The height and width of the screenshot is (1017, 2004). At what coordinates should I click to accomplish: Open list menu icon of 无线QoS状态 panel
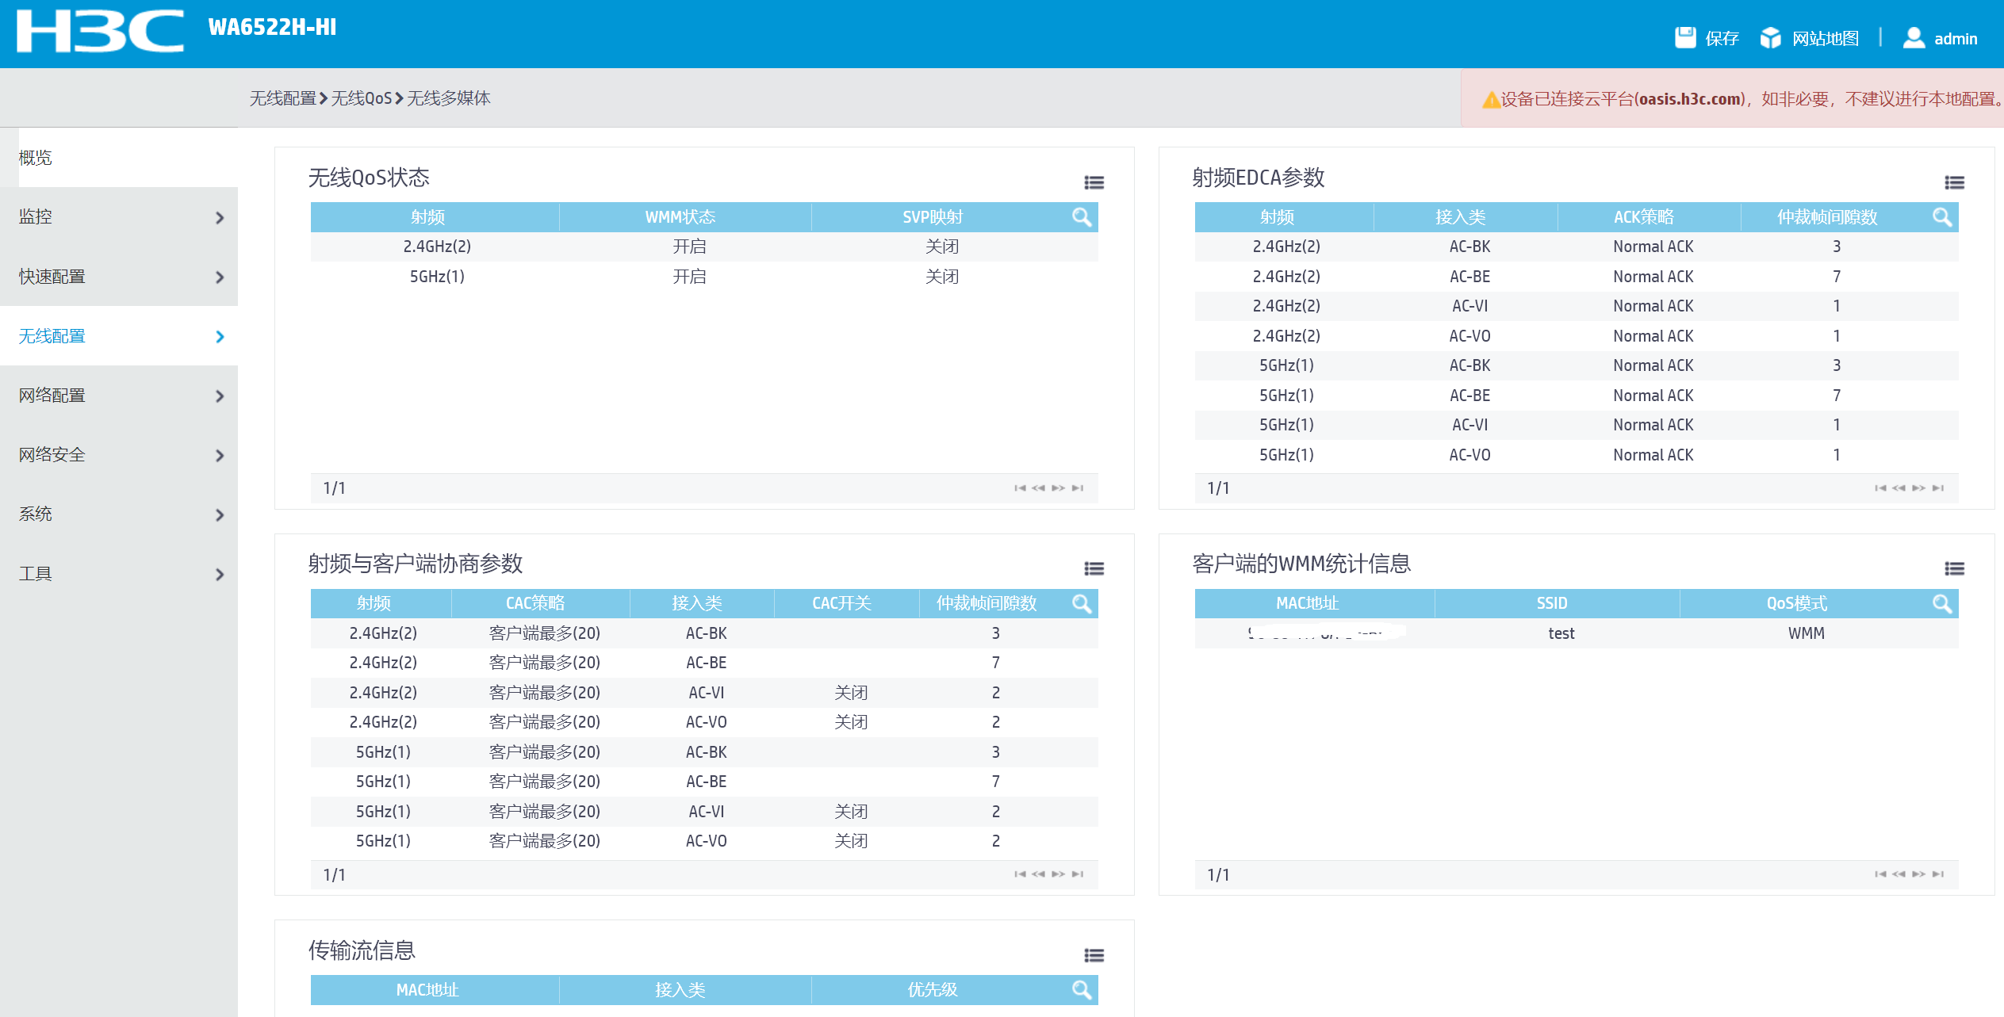tap(1094, 182)
